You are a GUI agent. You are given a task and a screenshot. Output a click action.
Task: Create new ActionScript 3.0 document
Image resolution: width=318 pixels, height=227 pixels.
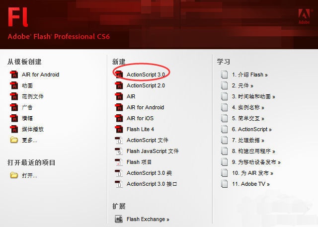point(146,75)
